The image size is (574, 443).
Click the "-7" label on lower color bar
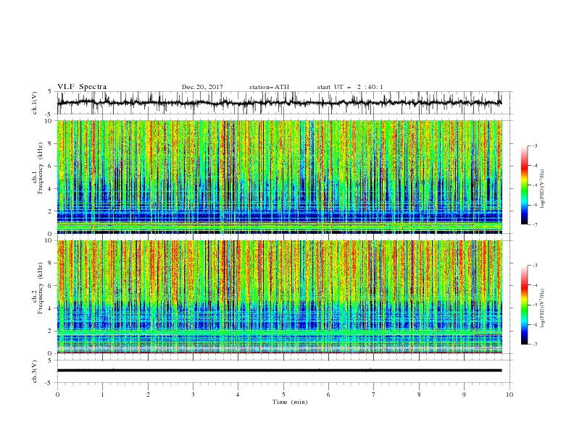coord(534,344)
